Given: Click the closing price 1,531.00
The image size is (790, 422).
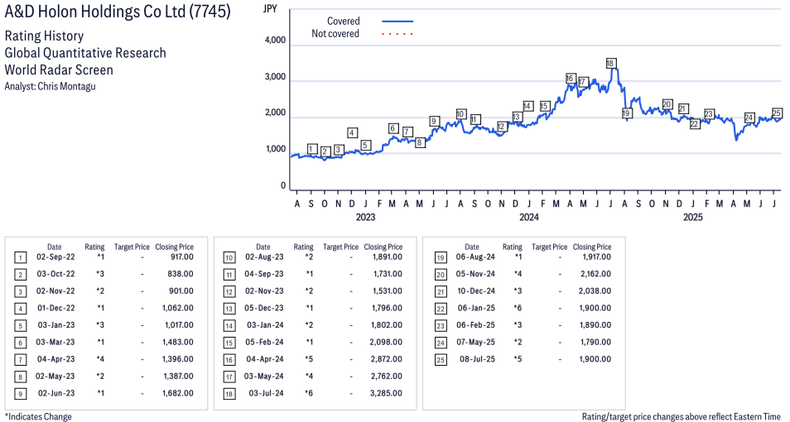Looking at the screenshot, I should [x=387, y=291].
